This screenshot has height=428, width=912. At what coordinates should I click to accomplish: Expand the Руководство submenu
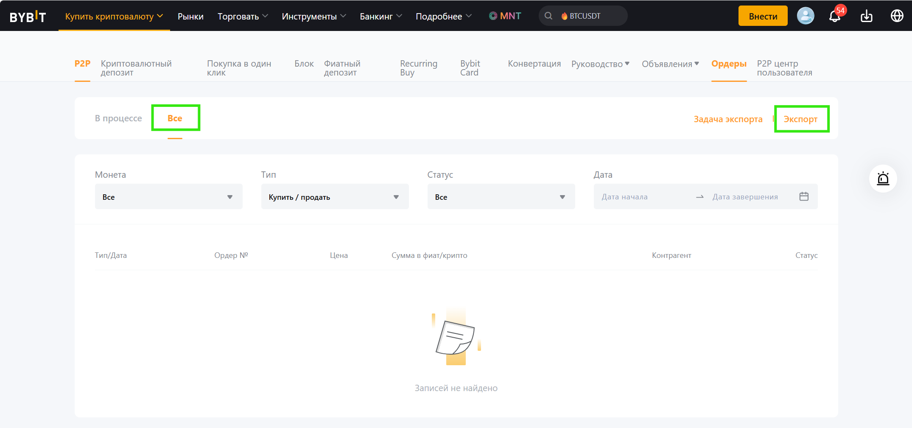click(600, 64)
